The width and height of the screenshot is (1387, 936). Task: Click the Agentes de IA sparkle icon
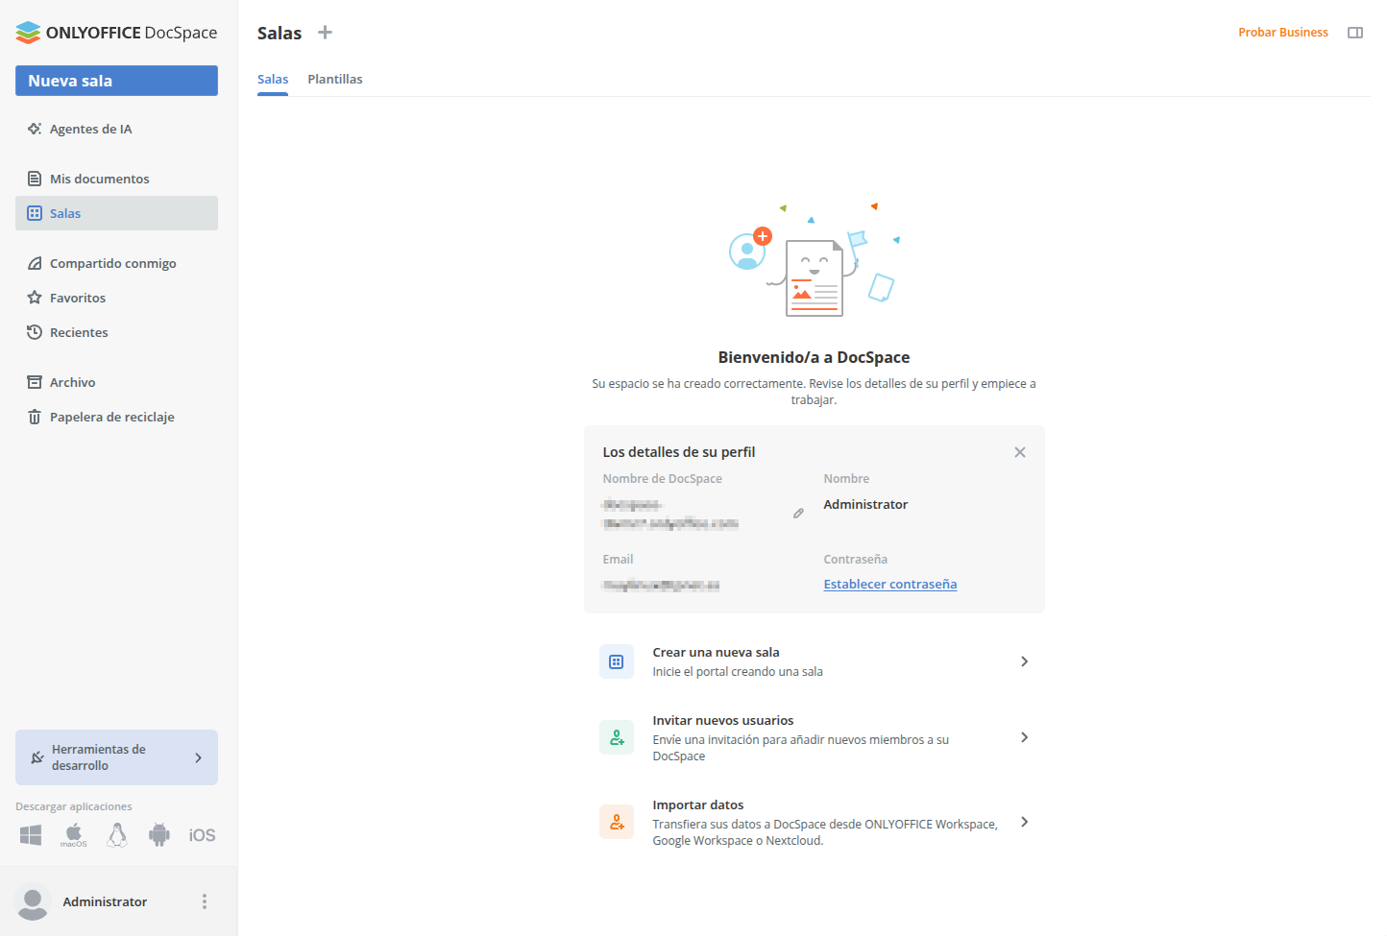[35, 129]
